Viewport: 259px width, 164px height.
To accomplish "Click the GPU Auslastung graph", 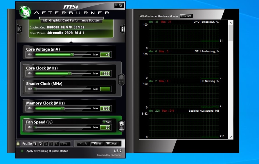I will (x=184, y=66).
